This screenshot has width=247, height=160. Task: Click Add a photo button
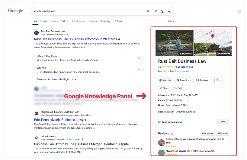click(223, 133)
